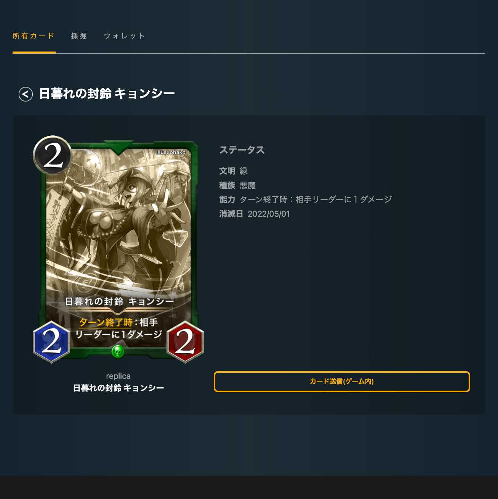
Task: Click the illus. ohako credit label
Action: point(171,152)
